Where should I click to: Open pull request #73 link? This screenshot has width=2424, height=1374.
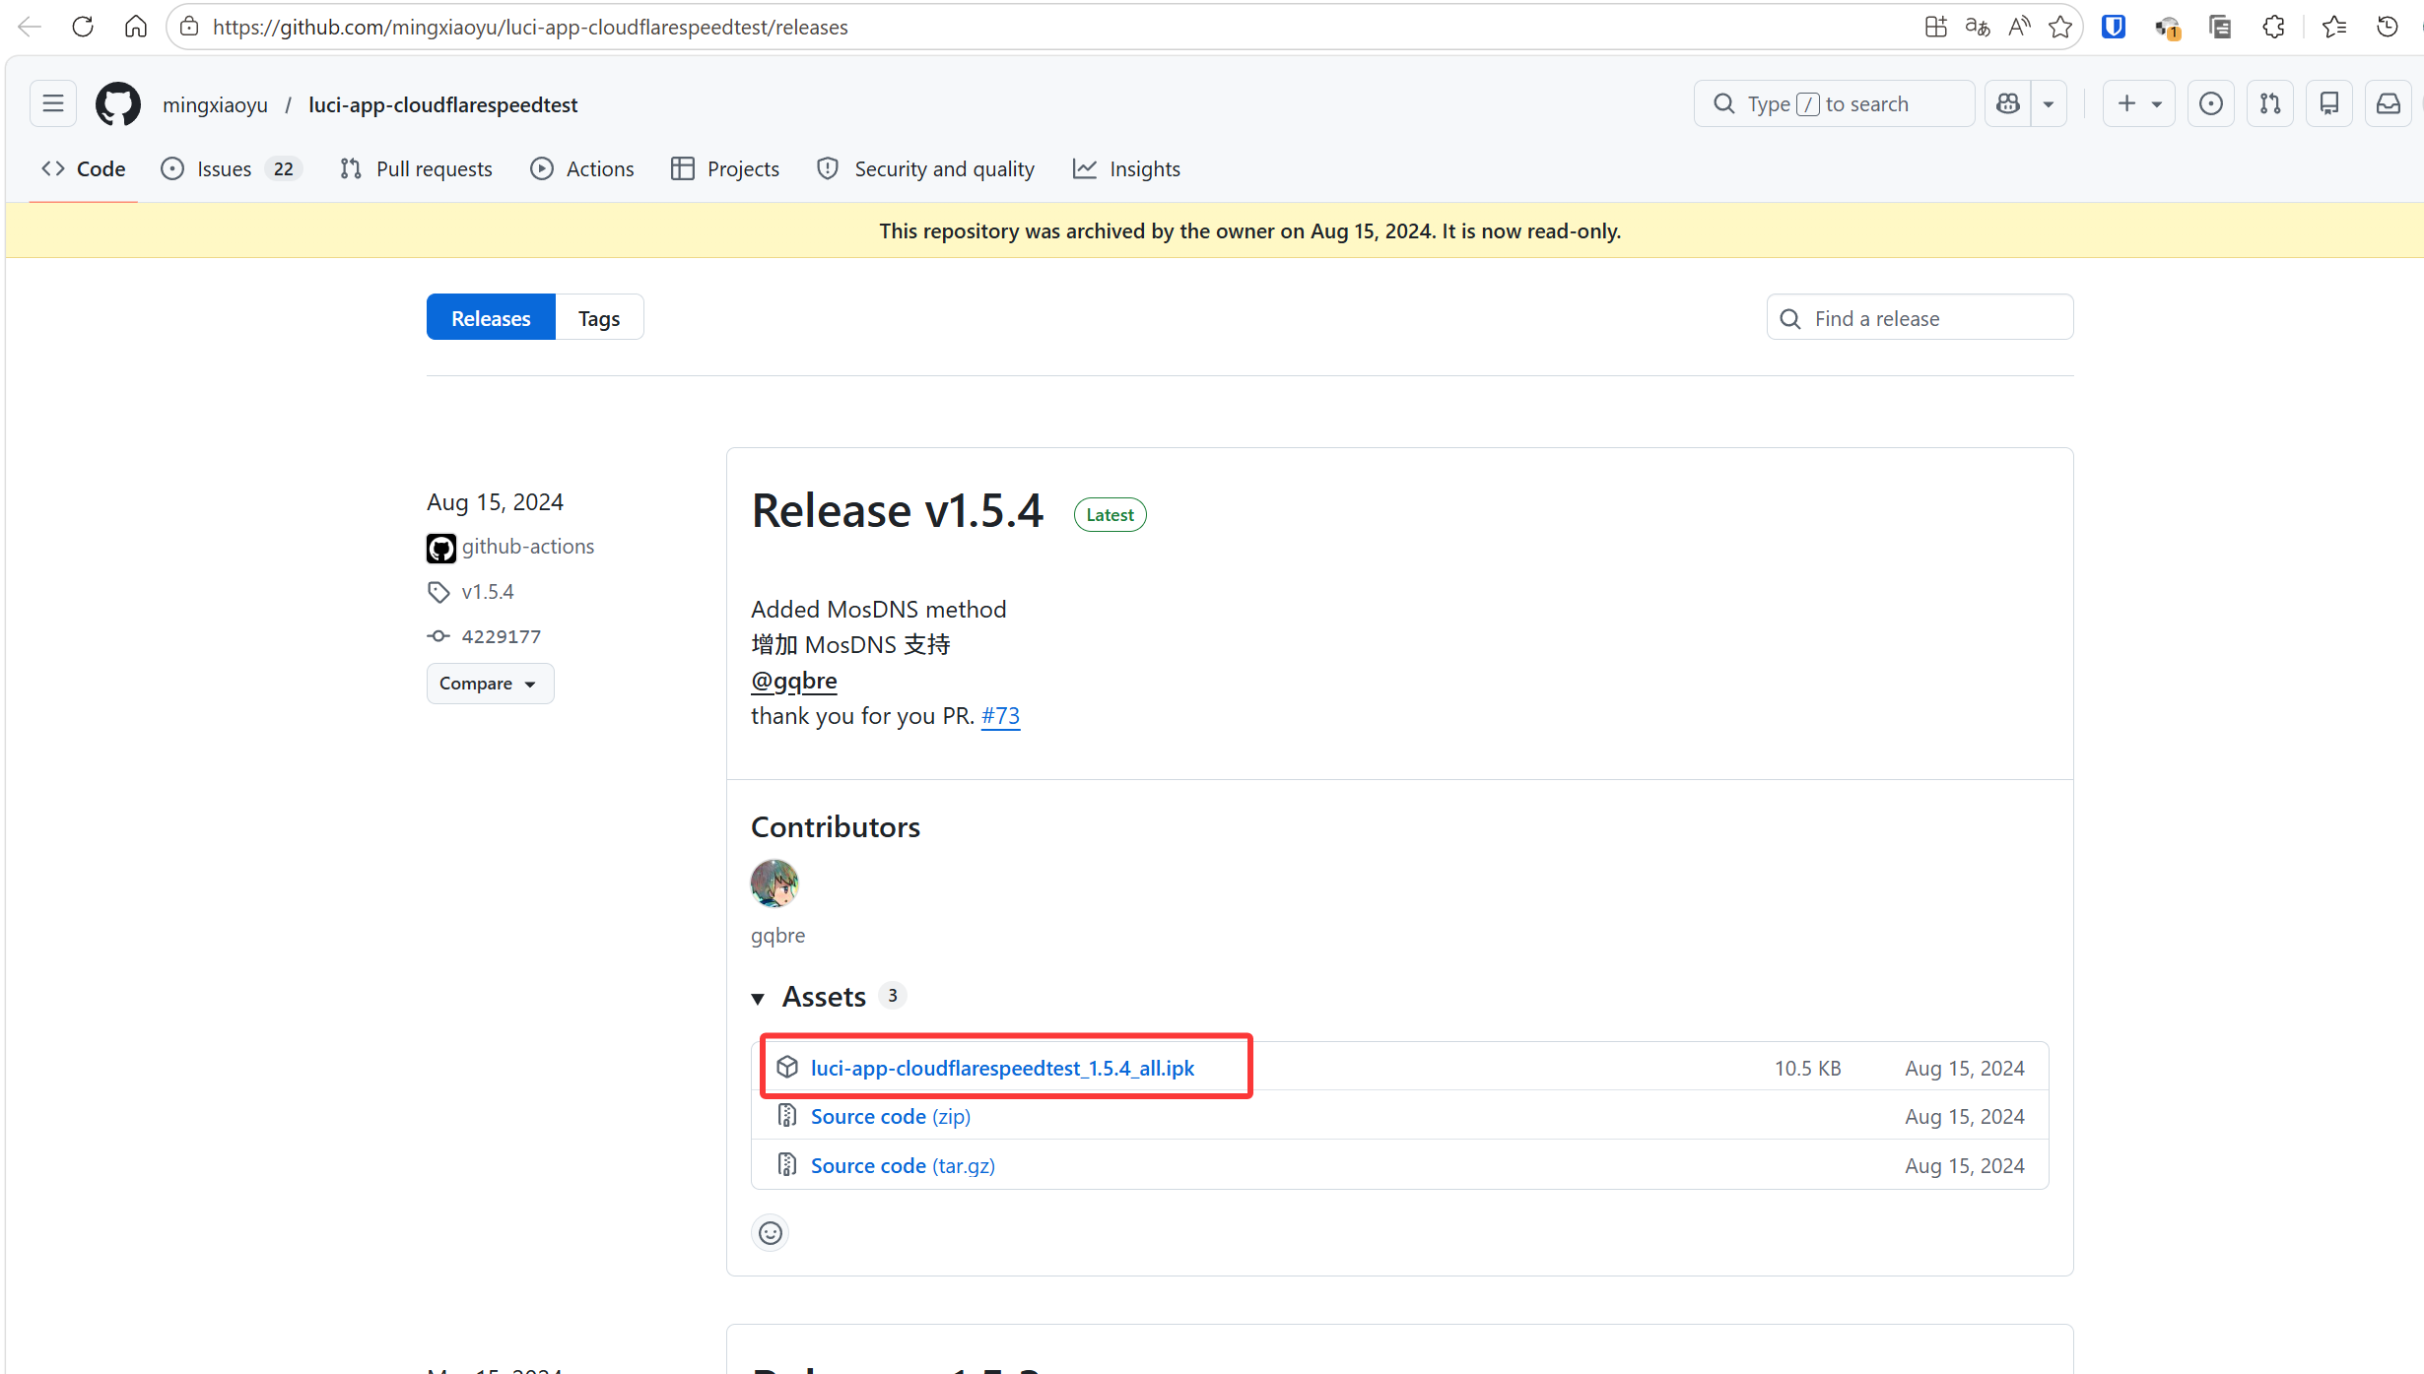pos(1000,716)
